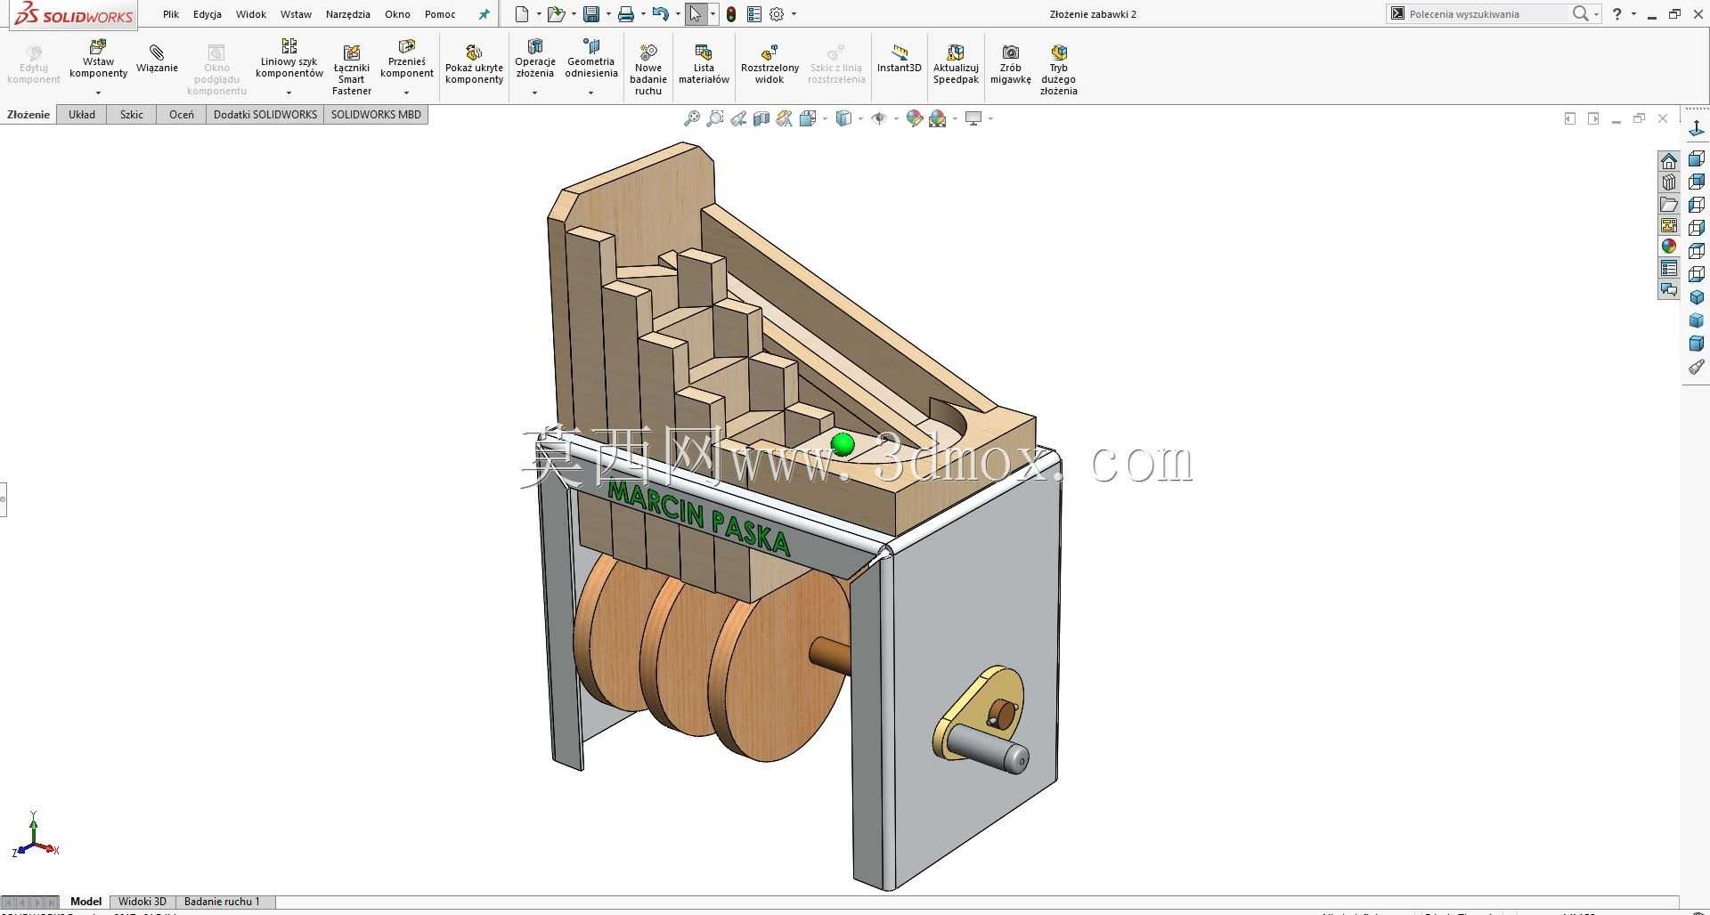Open File Properties list icon

pos(754,14)
